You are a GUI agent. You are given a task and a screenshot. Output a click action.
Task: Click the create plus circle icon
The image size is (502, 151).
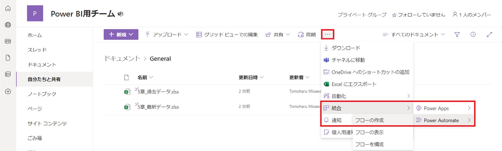pos(8,91)
